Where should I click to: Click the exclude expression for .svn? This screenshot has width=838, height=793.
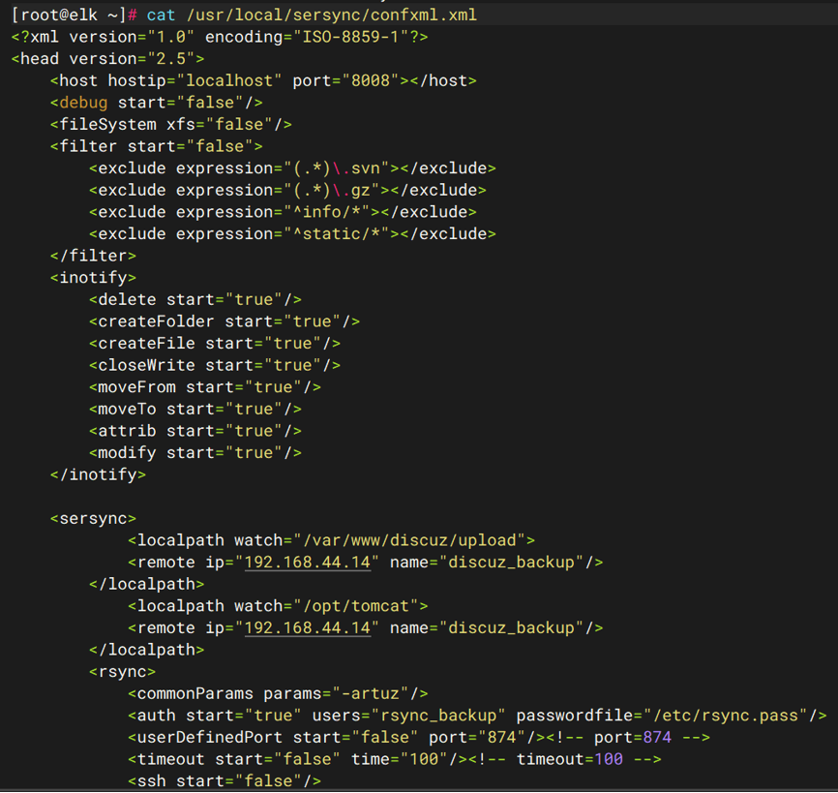[x=292, y=168]
